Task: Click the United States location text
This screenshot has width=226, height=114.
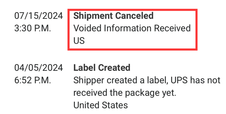Action: point(101,105)
